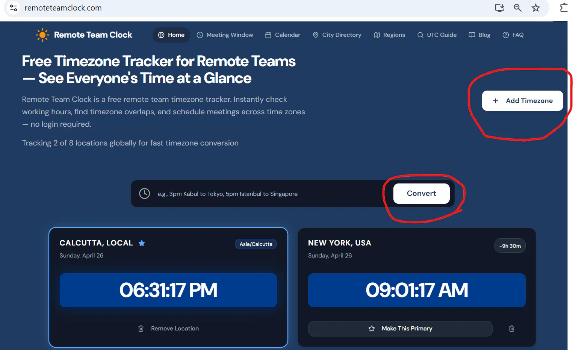The image size is (573, 350).
Task: Click the date under Calcutta title
Action: pyautogui.click(x=82, y=256)
